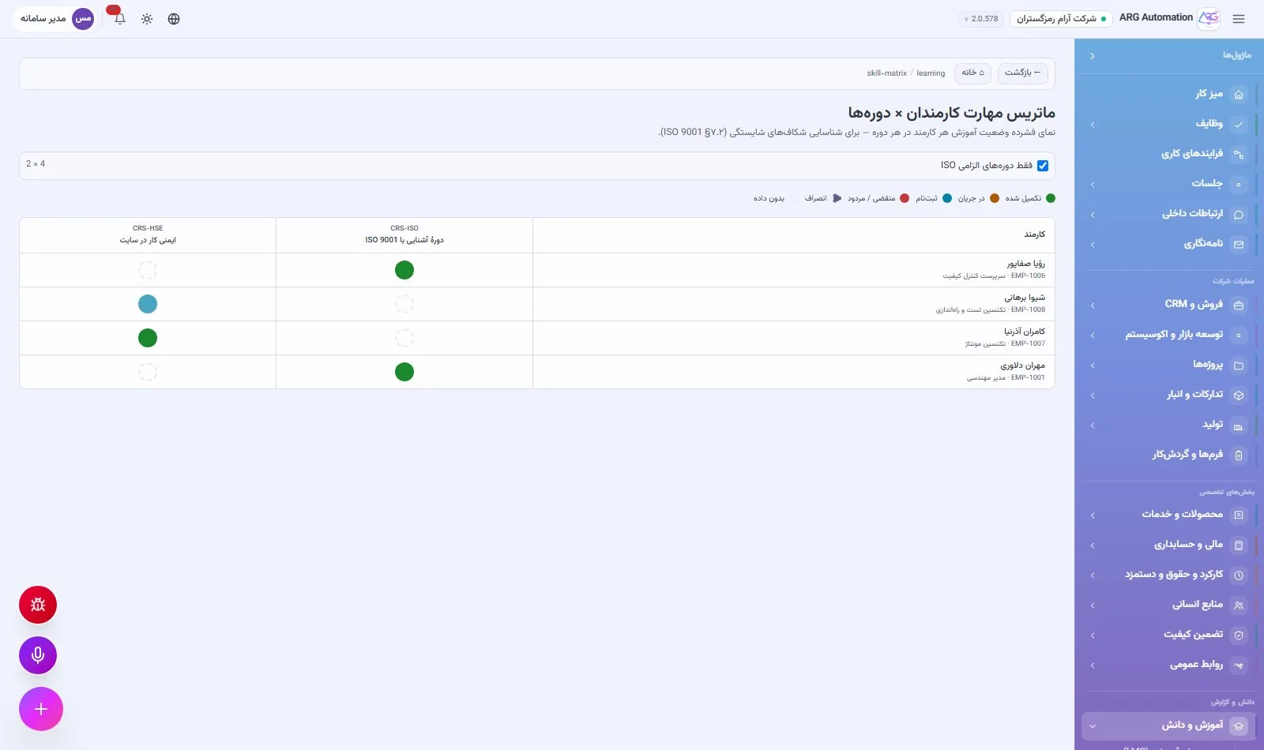Click blue status dot for شیوا برهانی CRS-HSE
Screen dimensions: 1264x750
pyautogui.click(x=148, y=304)
